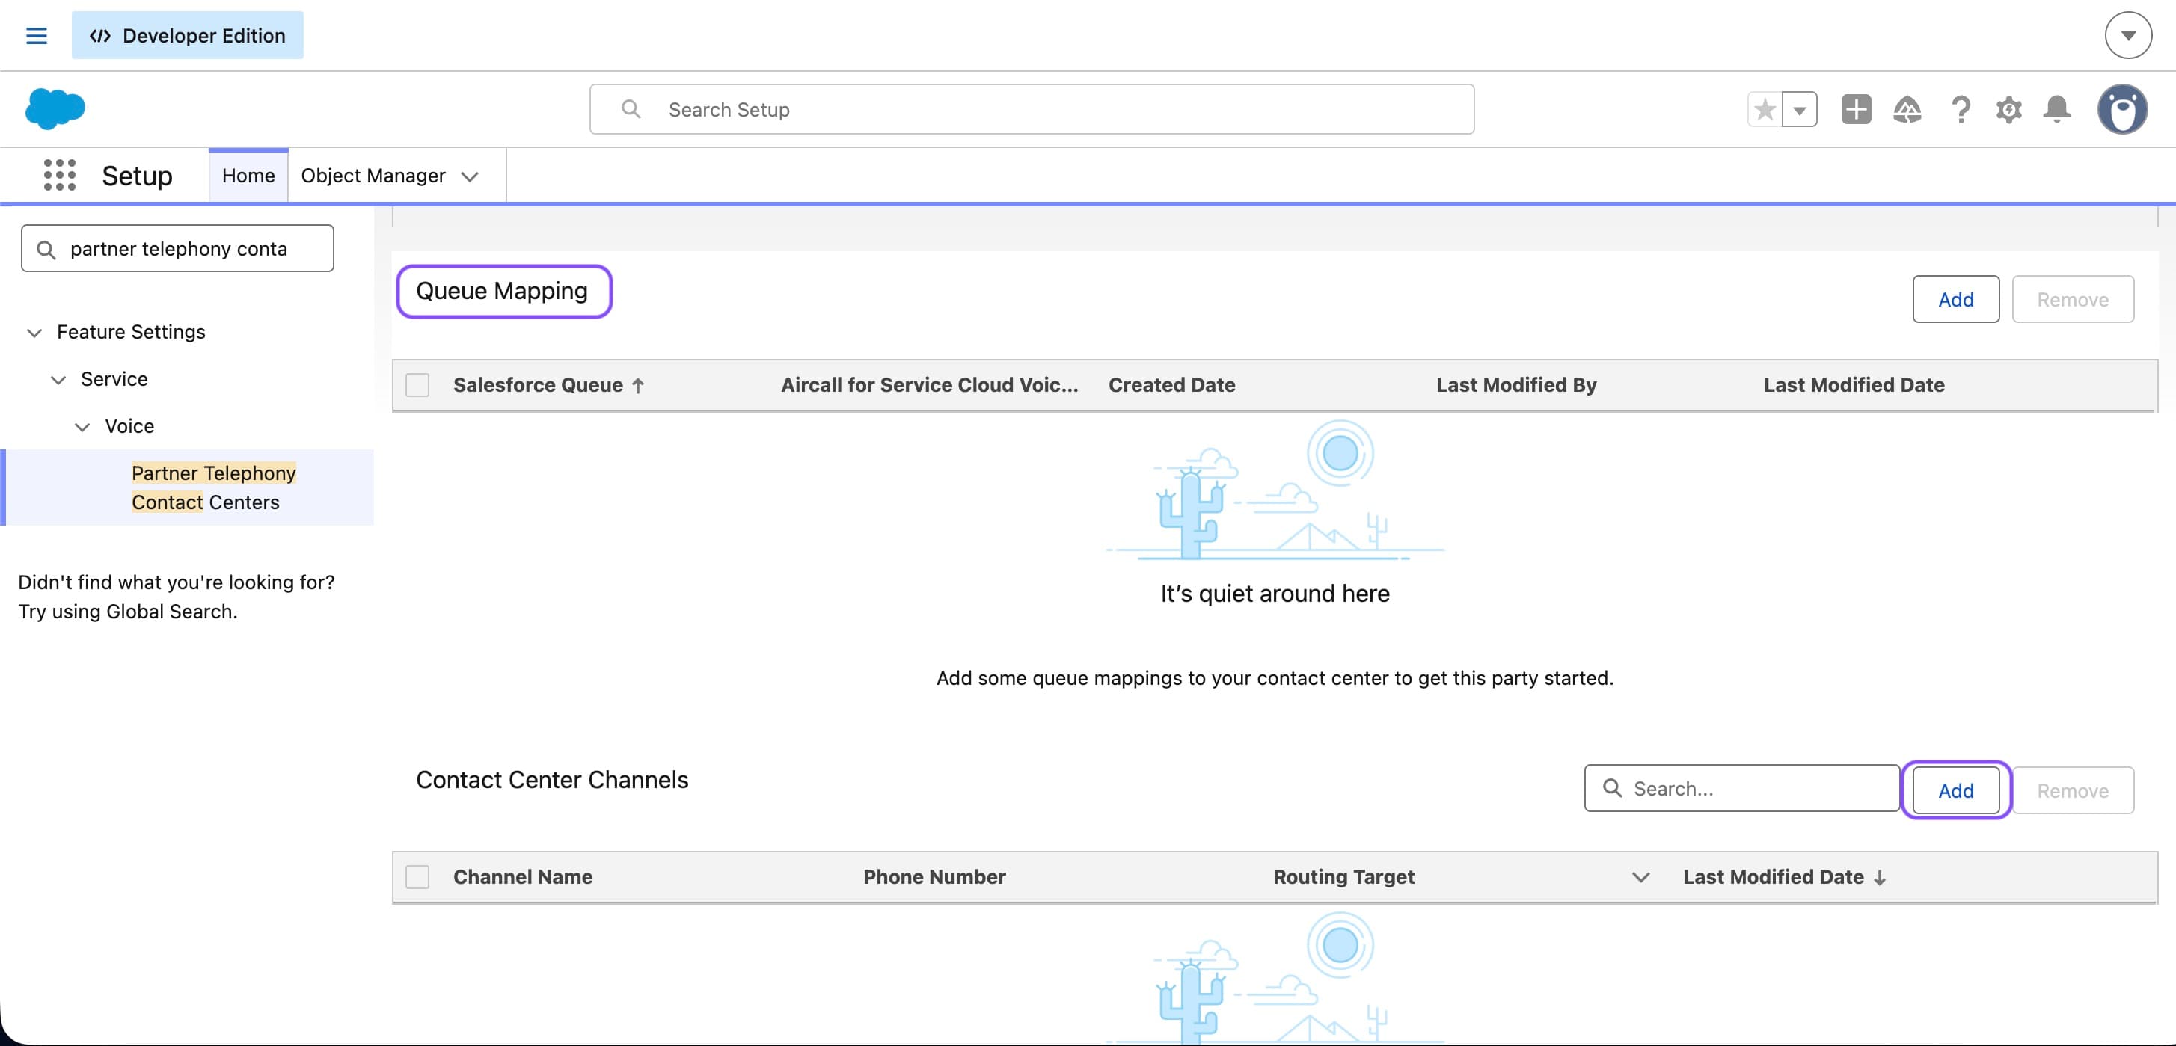2176x1046 pixels.
Task: Open the setup gear icon
Action: (x=2008, y=110)
